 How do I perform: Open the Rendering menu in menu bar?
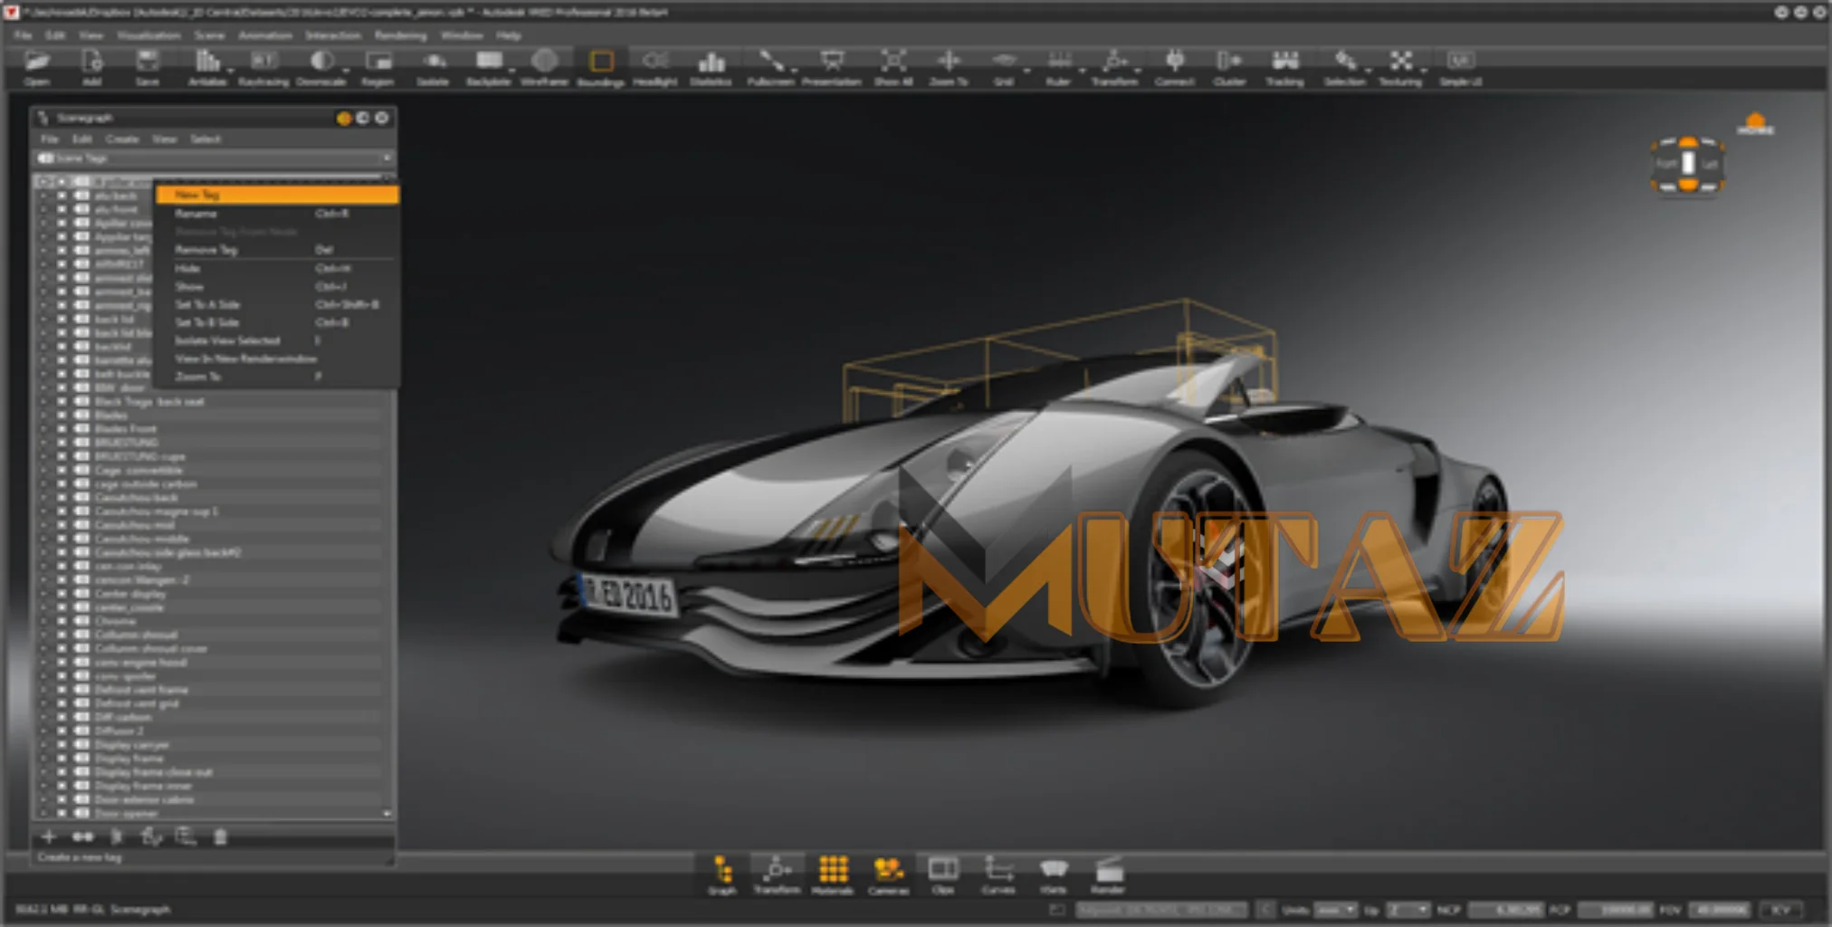point(400,35)
